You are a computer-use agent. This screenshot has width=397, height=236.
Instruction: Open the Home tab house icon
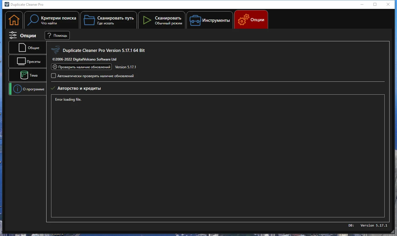pos(14,20)
